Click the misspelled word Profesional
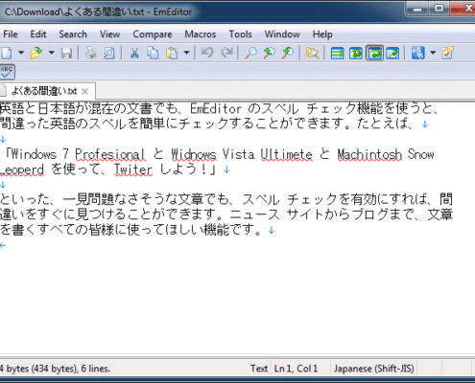The width and height of the screenshot is (475, 383). click(x=109, y=154)
